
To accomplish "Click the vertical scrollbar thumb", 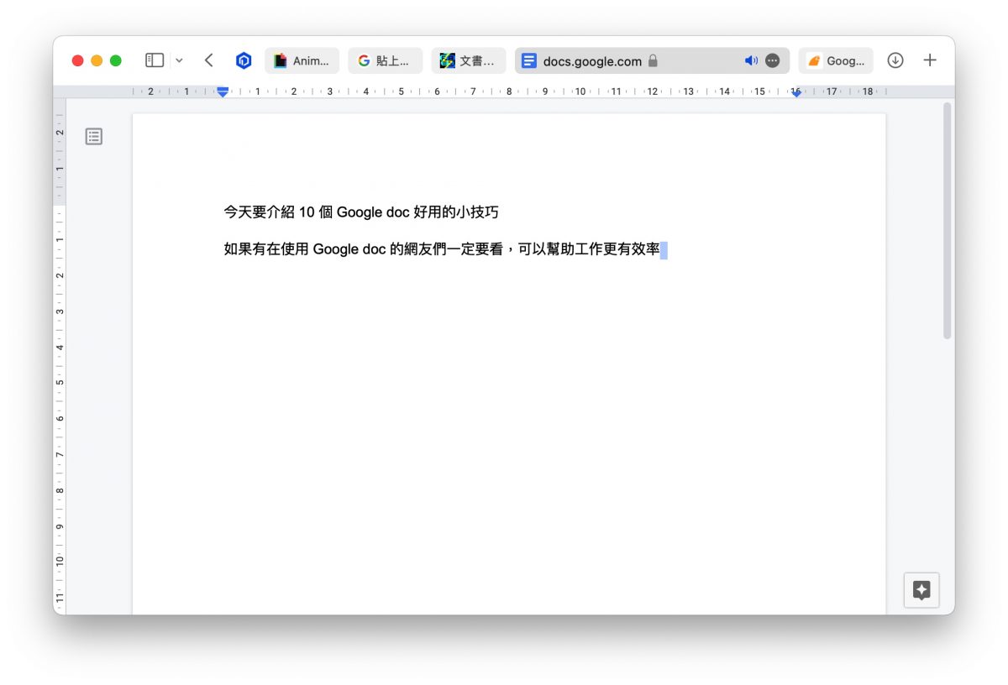I will click(x=948, y=220).
